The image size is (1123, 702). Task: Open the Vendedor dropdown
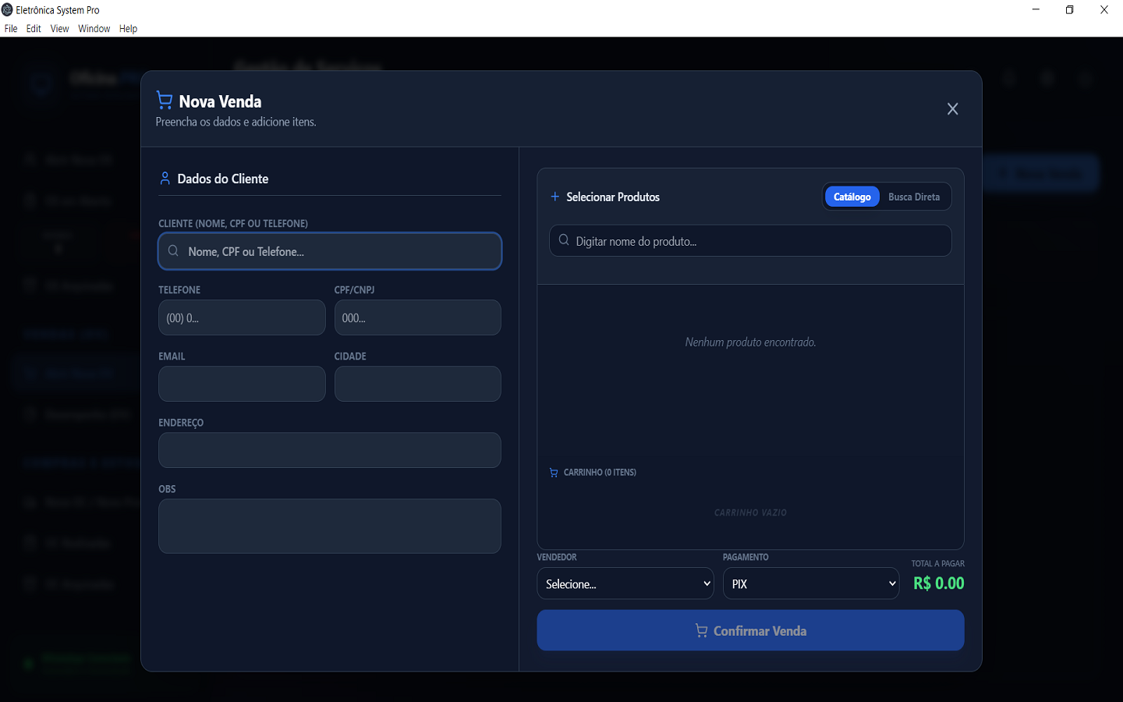point(625,583)
